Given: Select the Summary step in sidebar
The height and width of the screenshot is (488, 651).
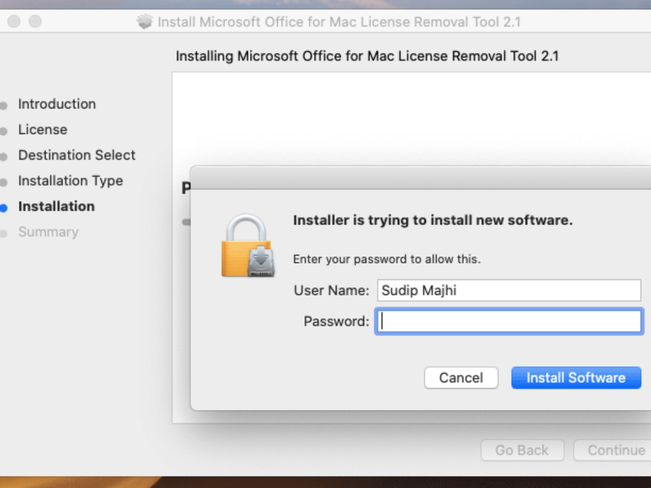Looking at the screenshot, I should coord(48,232).
